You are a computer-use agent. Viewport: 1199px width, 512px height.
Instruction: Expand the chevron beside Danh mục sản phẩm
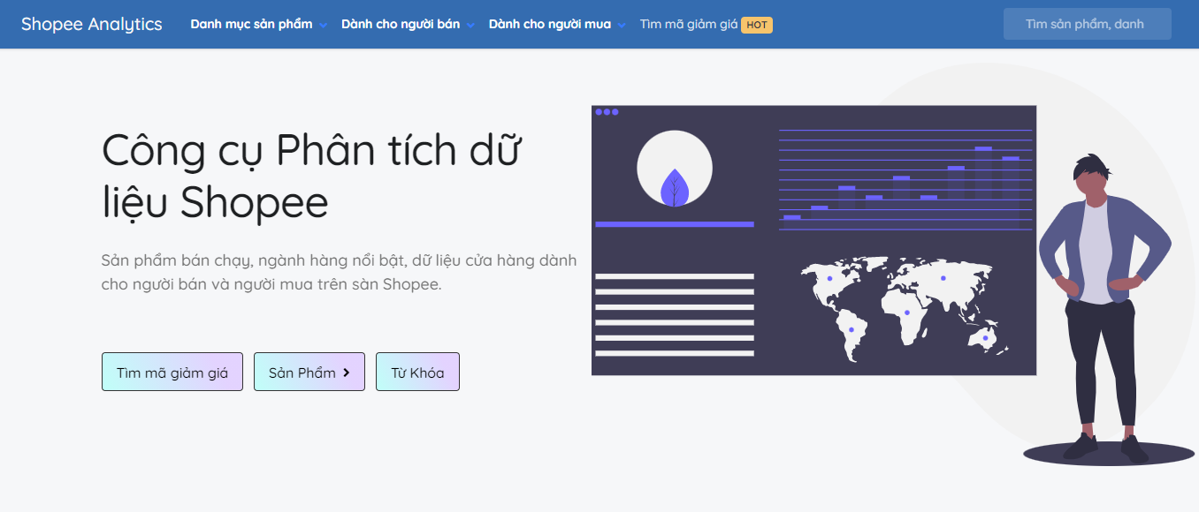click(324, 26)
